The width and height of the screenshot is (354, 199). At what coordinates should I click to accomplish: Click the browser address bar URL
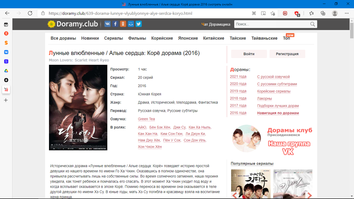tap(120, 13)
